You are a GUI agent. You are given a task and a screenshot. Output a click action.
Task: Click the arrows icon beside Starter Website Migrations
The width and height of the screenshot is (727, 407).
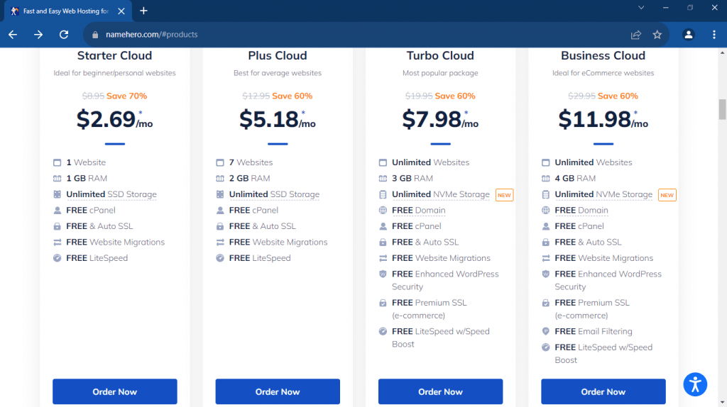[57, 242]
